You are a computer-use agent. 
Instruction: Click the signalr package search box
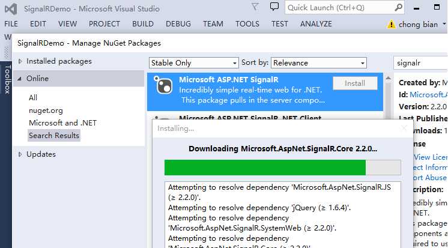coord(420,63)
